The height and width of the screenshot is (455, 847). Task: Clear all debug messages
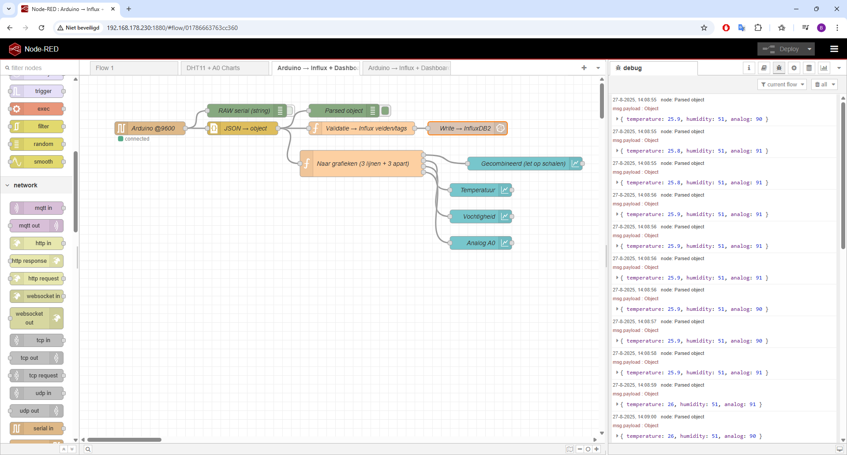point(821,85)
